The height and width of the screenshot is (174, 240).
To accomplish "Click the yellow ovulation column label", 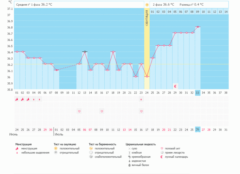I will point(147,19).
